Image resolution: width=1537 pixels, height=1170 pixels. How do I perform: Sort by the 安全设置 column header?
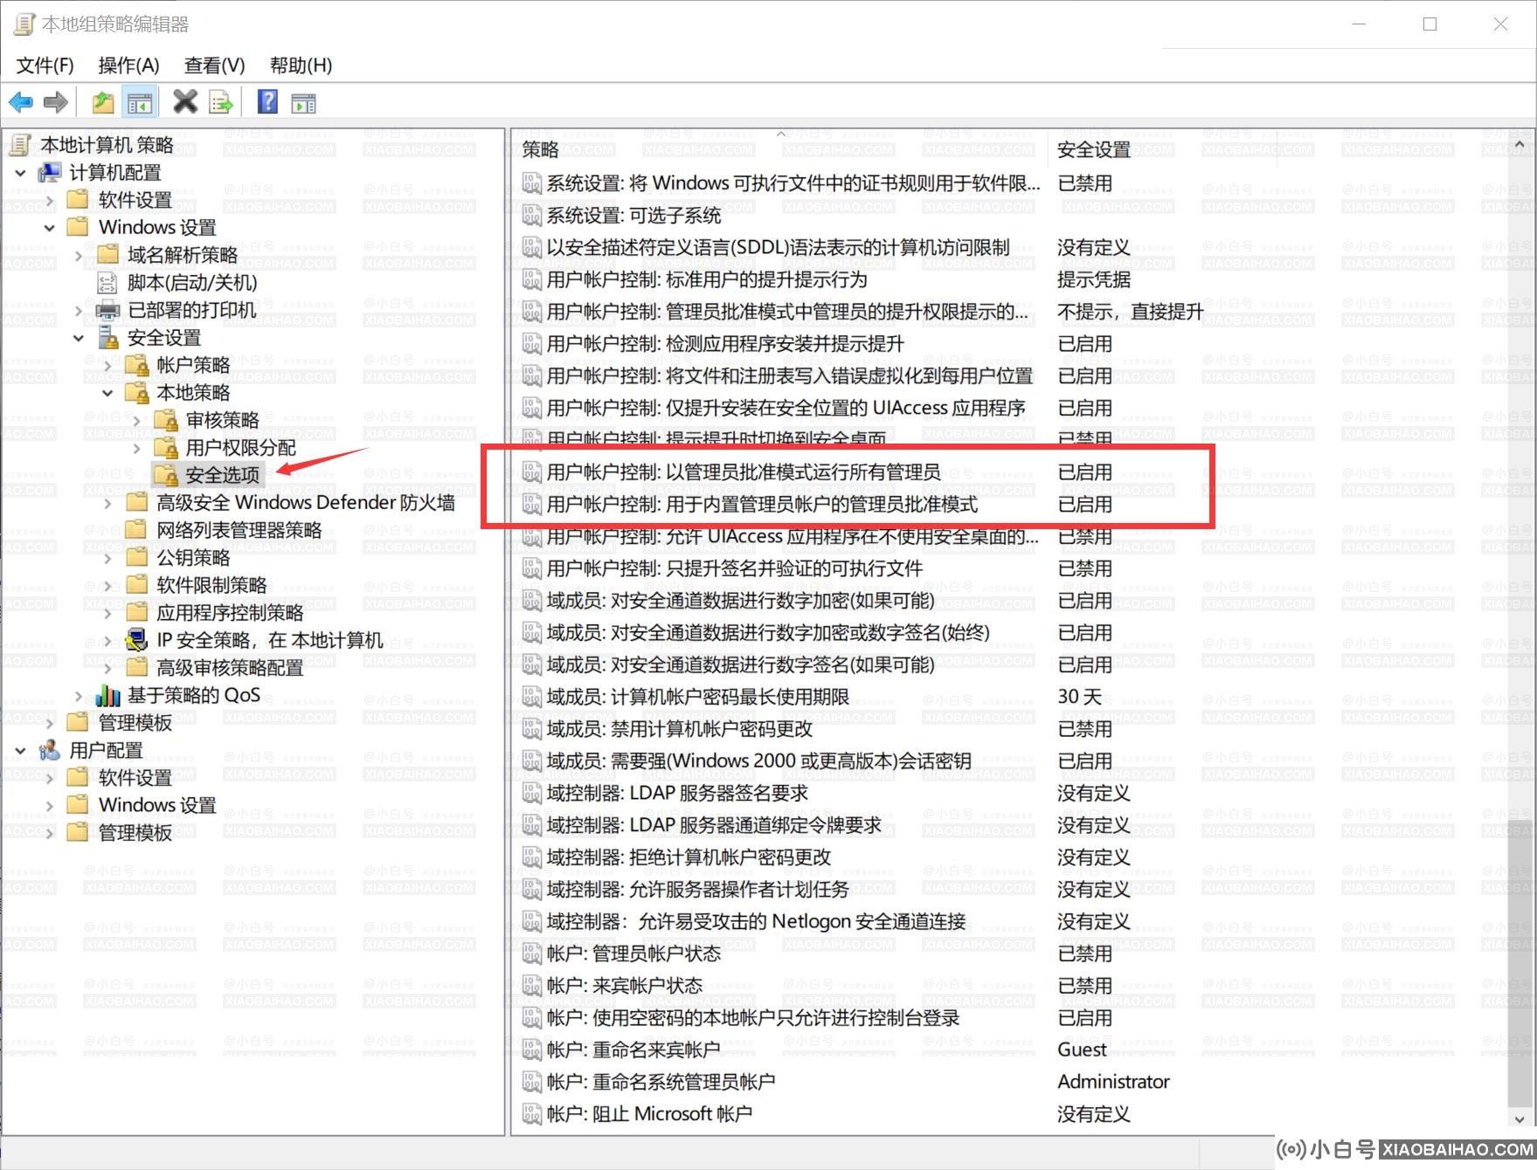[x=1161, y=149]
